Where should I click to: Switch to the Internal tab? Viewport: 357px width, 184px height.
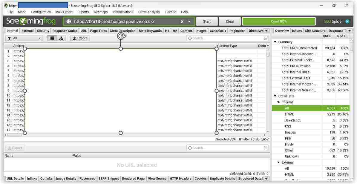12,31
